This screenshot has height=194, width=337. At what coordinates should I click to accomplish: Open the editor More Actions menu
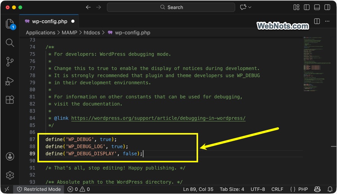coord(327,21)
